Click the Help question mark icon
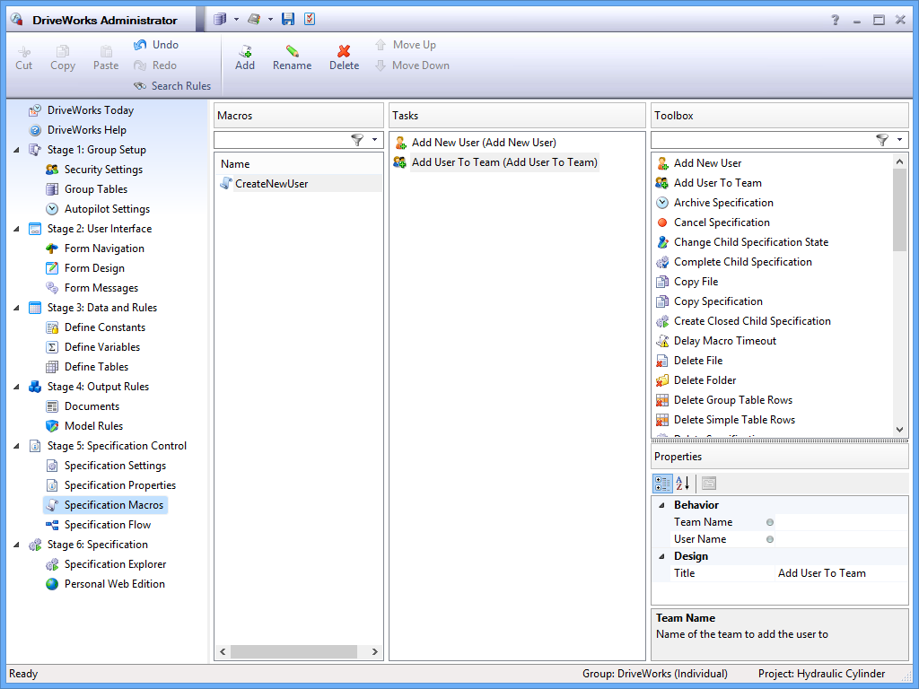The height and width of the screenshot is (689, 919). 836,20
